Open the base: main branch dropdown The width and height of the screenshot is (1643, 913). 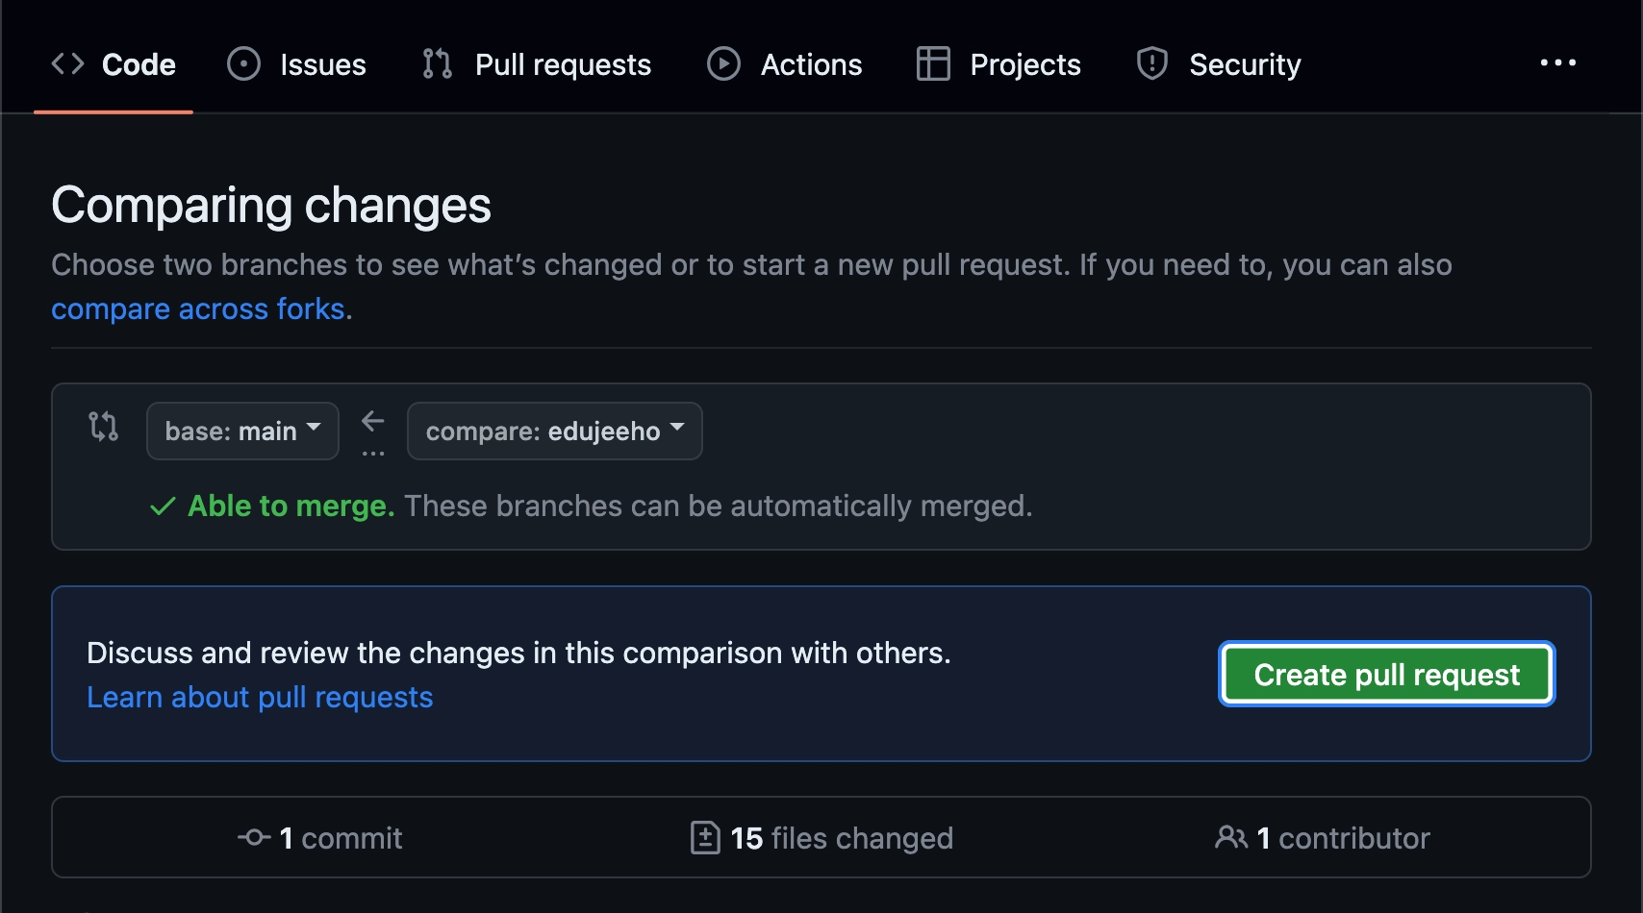coord(242,432)
